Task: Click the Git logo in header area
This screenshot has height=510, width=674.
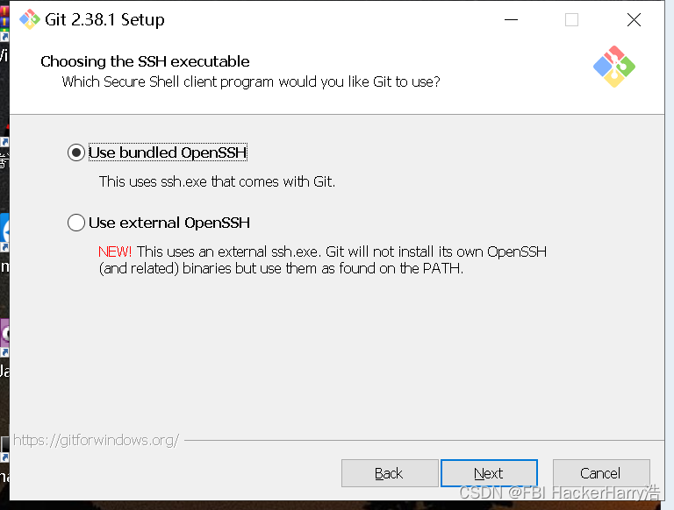Action: pyautogui.click(x=613, y=67)
